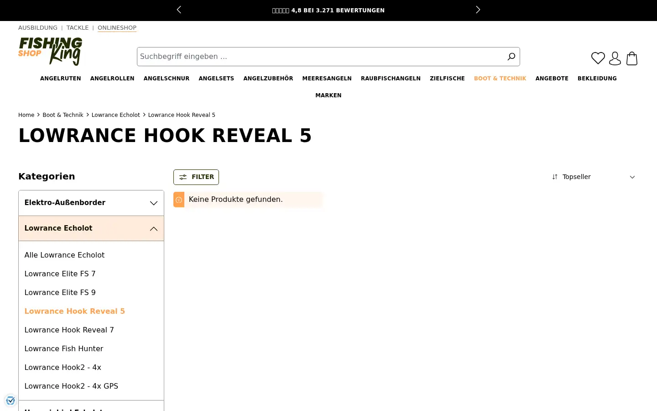Open the BEKLEIDUNG menu

coord(597,79)
